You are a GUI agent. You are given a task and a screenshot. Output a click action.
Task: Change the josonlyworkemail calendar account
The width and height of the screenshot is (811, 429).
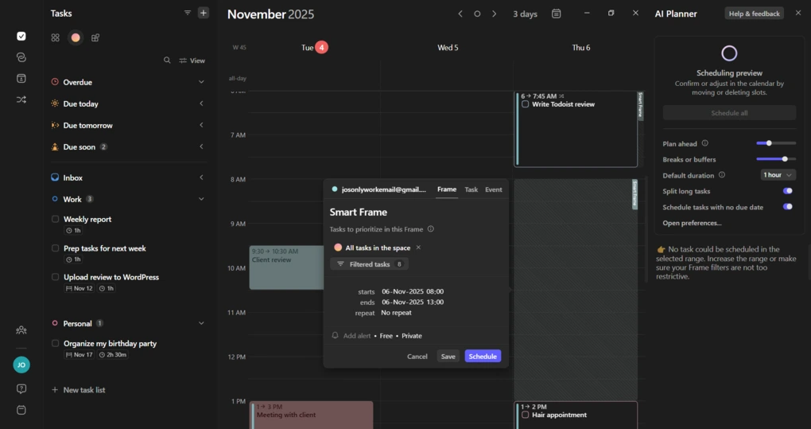point(379,189)
